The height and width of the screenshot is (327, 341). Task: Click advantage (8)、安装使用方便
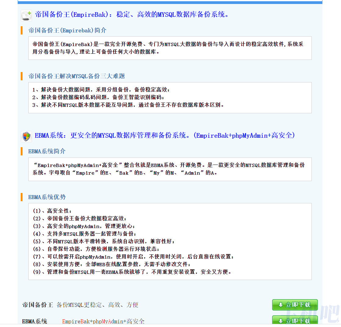pos(112,264)
